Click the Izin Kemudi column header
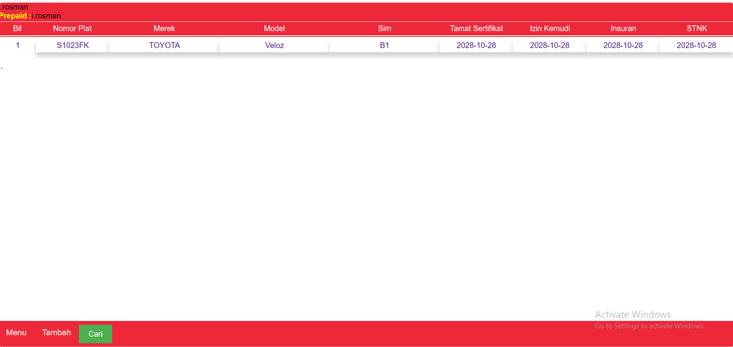The height and width of the screenshot is (347, 733). click(x=550, y=28)
